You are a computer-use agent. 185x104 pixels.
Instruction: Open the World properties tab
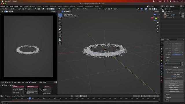tap(162, 57)
